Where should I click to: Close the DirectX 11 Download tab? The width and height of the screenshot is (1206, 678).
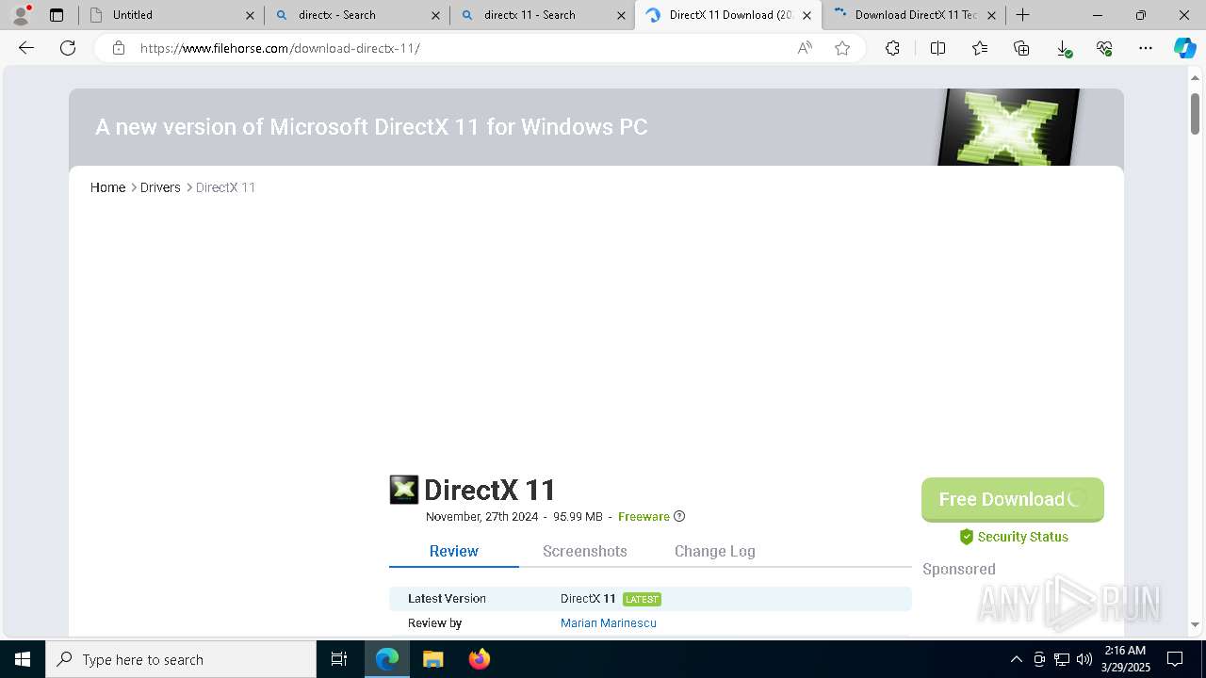[807, 15]
